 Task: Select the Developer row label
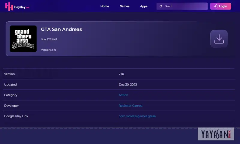(x=11, y=106)
